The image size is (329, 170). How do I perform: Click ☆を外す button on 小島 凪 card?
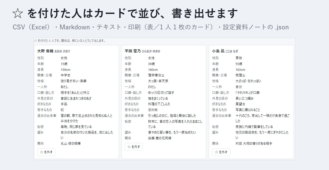click(x=221, y=152)
